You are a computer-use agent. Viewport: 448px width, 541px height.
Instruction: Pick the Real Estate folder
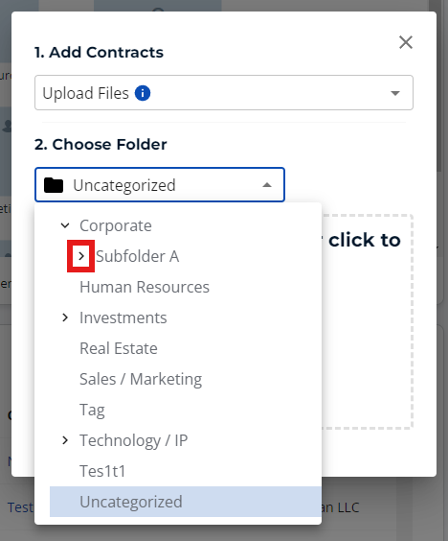click(x=119, y=348)
